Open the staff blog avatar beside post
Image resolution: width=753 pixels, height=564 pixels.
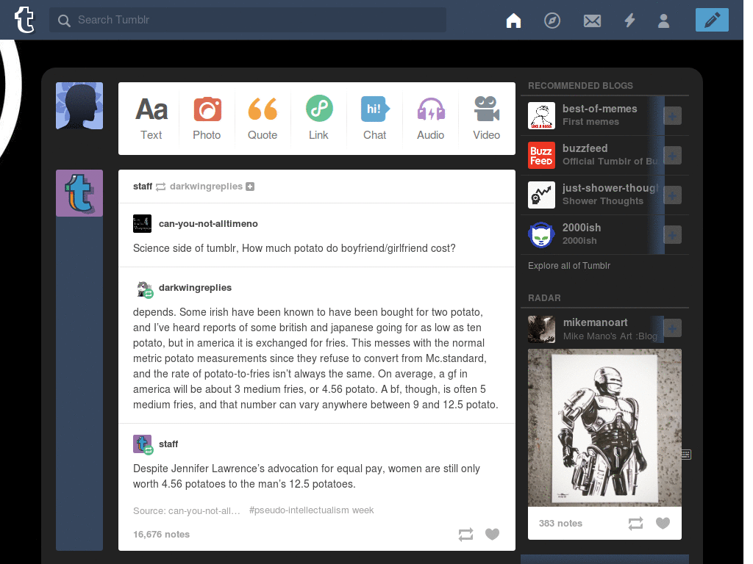(x=79, y=193)
